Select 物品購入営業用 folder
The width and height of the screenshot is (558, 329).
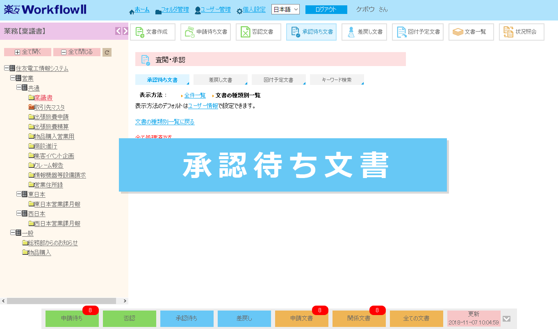tap(55, 137)
